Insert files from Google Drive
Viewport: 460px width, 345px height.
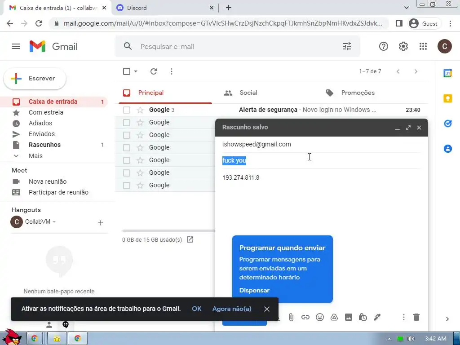tap(334, 317)
